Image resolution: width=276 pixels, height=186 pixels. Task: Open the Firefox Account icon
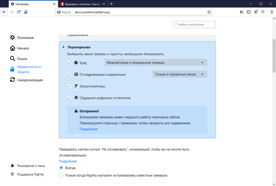click(x=255, y=12)
